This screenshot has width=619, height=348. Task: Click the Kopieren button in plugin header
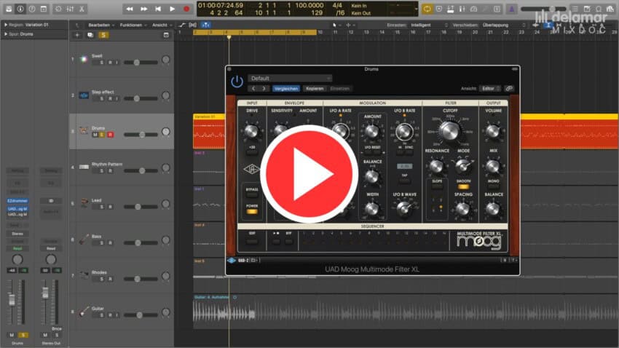[x=315, y=88]
